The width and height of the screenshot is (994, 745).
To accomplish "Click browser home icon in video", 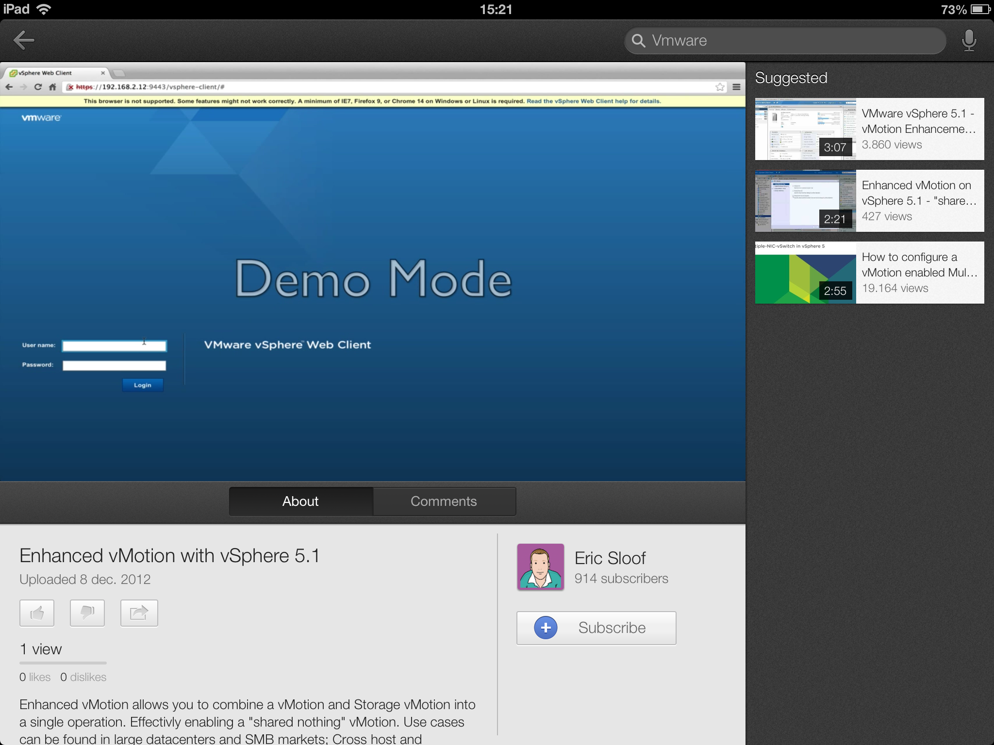I will [52, 87].
